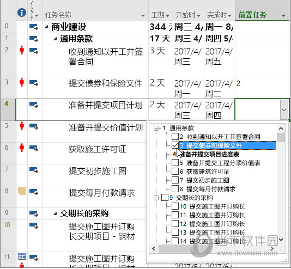Click yellow note icon in row 8

pyautogui.click(x=22, y=191)
